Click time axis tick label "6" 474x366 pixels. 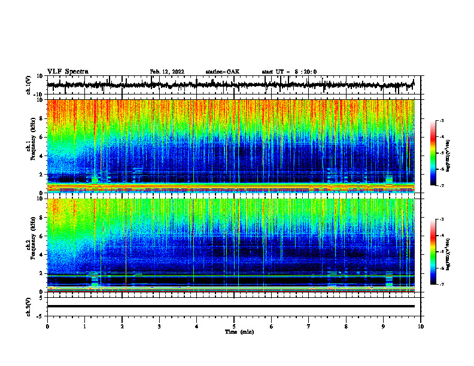pyautogui.click(x=272, y=327)
